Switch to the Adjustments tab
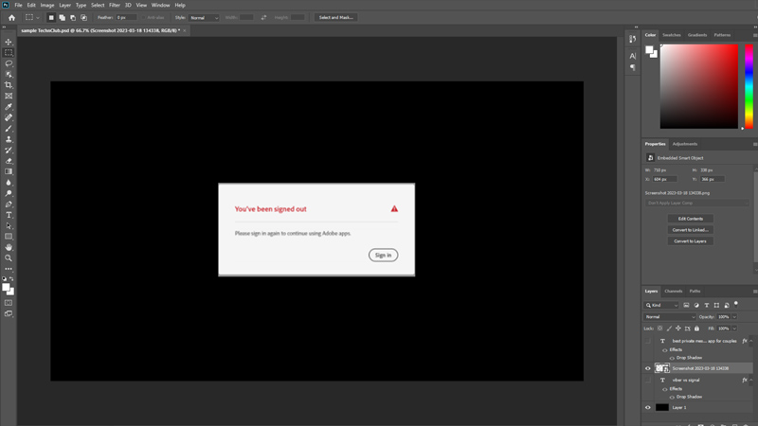The width and height of the screenshot is (758, 426). (684, 144)
